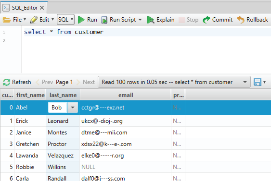
Task: Click the Explain button label
Action: [166, 20]
